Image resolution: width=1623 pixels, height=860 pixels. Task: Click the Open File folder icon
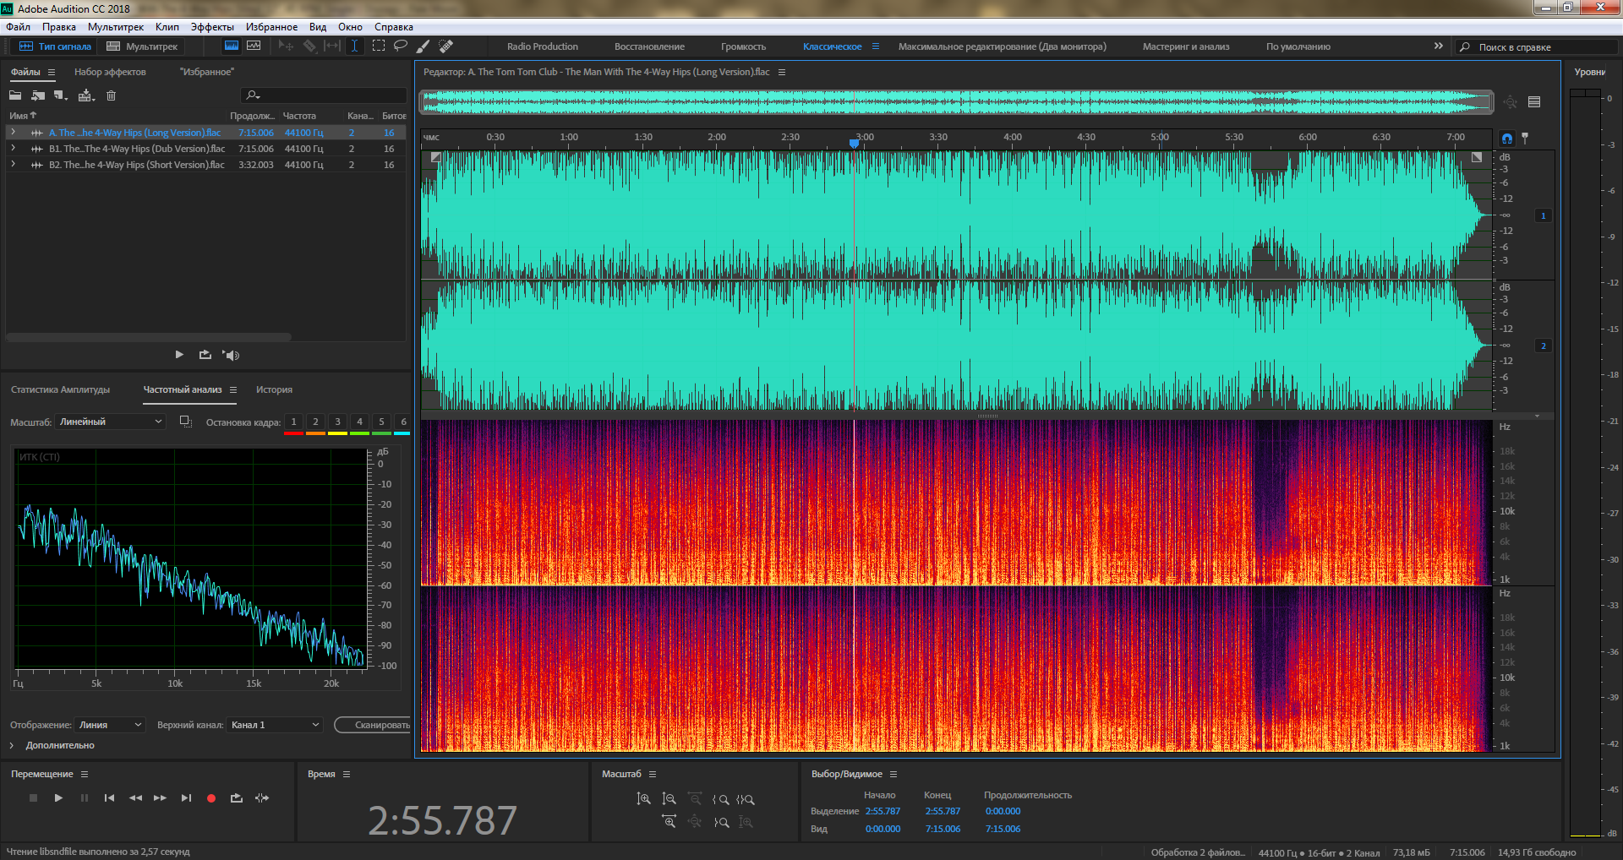15,95
